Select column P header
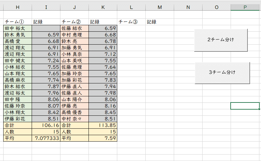 245,7
